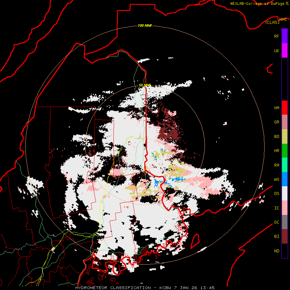Click the UK legend label
Image resolution: width=290 pixels, height=290 pixels.
[x=276, y=51]
